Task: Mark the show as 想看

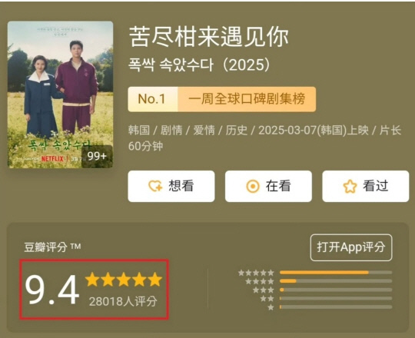Action: pos(171,186)
